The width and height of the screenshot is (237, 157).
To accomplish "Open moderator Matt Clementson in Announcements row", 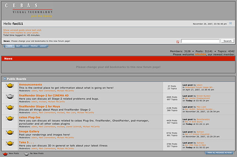I will coord(47,91).
